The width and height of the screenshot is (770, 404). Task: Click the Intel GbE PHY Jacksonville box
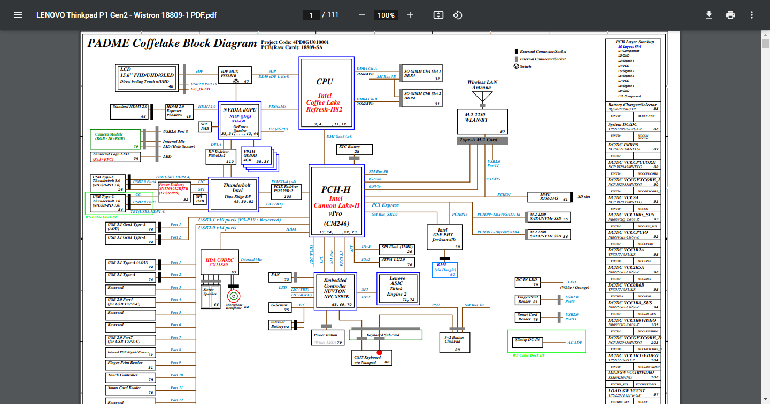coord(444,237)
